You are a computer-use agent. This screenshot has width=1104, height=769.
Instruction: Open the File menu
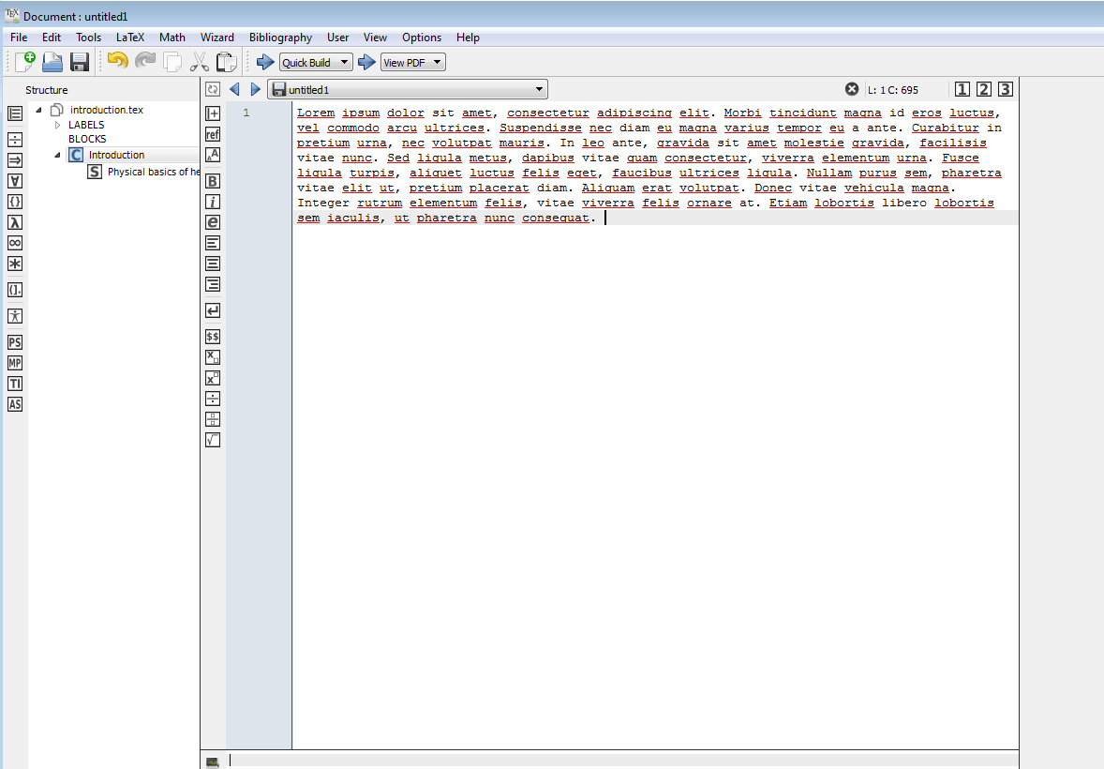pos(19,38)
